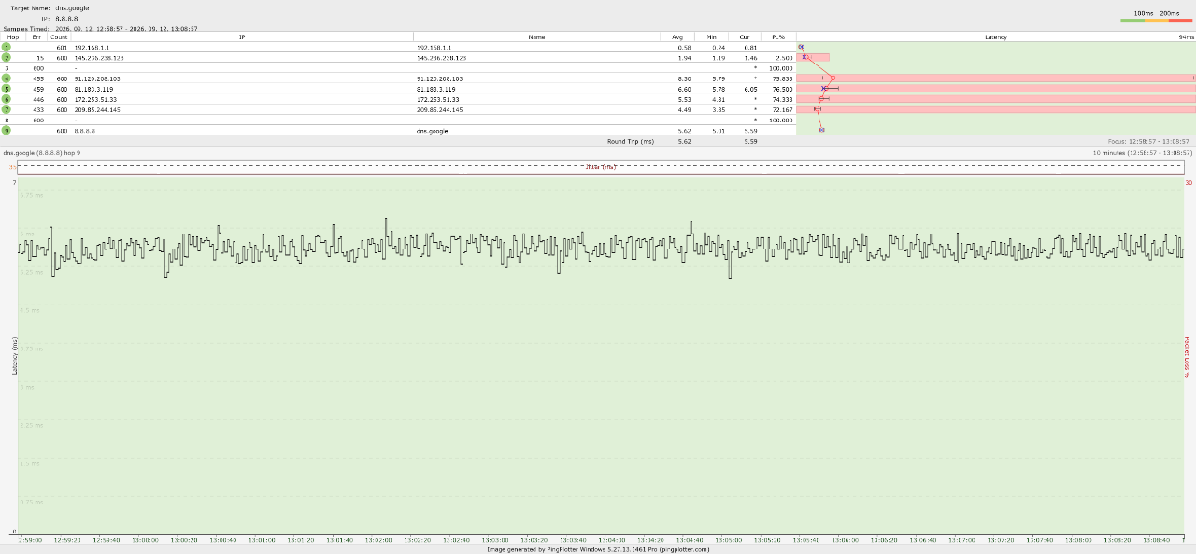Click the 13:05:00 time axis marker
The height and width of the screenshot is (554, 1196).
coord(728,540)
